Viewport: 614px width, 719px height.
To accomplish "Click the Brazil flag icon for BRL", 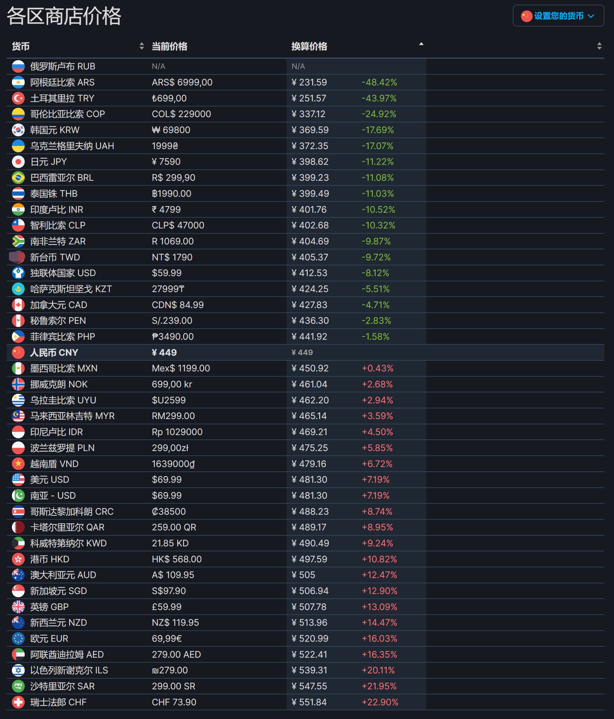I will pyautogui.click(x=18, y=178).
